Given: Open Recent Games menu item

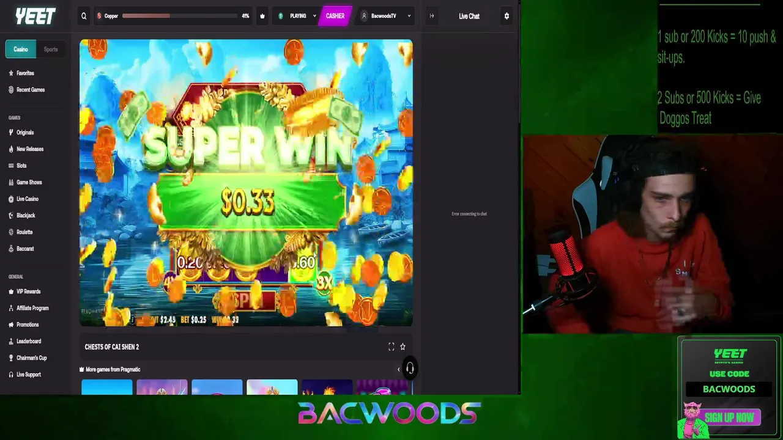Looking at the screenshot, I should [x=31, y=90].
